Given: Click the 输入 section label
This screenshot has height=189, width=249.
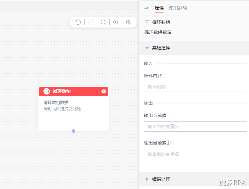Looking at the screenshot, I should (148, 63).
